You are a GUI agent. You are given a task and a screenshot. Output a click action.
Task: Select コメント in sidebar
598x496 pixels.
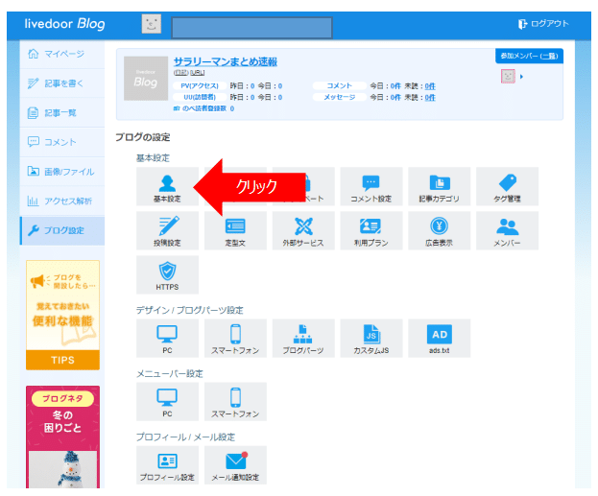[62, 142]
